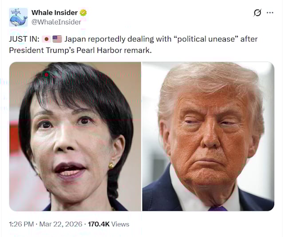Visit the @WhaleInsider handle link

[x=56, y=22]
